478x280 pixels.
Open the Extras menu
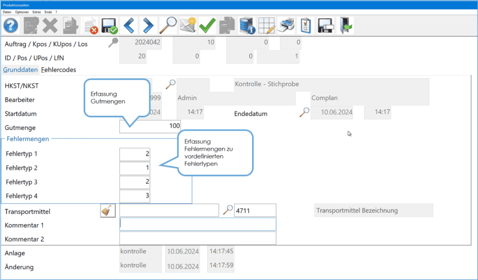tap(36, 12)
